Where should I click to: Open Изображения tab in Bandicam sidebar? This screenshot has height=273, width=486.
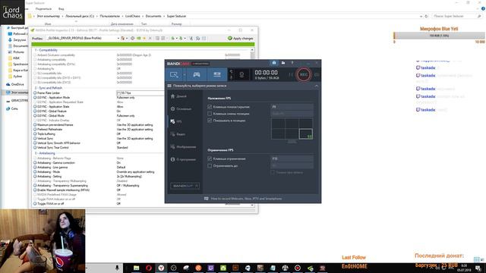(183, 146)
